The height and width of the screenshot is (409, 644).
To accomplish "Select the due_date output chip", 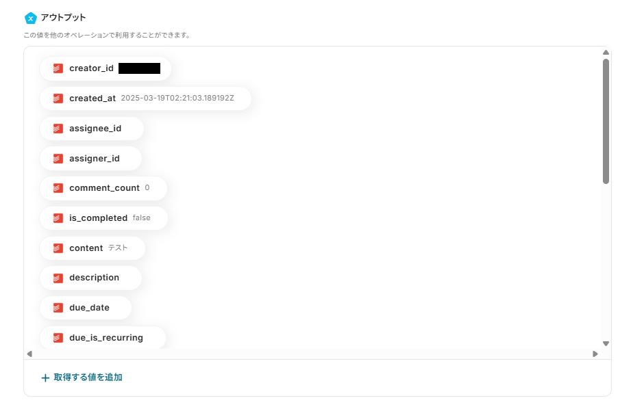I will click(86, 308).
